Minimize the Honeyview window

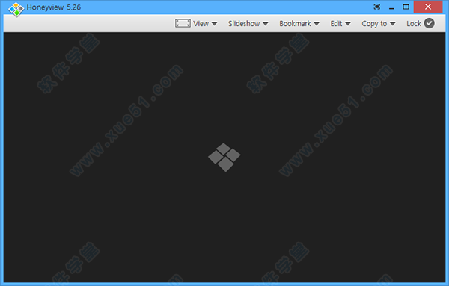pyautogui.click(x=391, y=8)
